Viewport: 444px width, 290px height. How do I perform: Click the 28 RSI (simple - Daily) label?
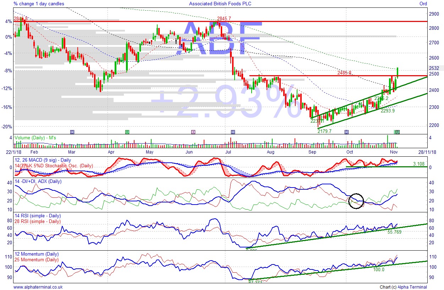pyautogui.click(x=37, y=221)
